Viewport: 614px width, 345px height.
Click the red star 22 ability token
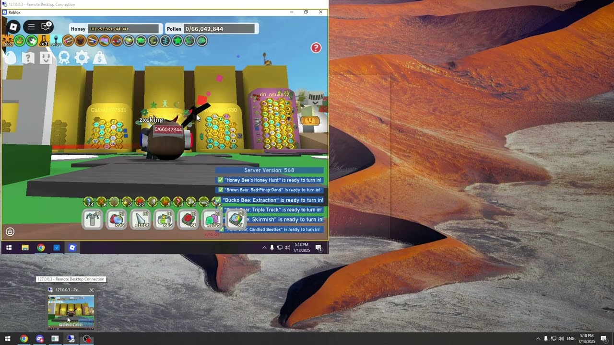click(x=140, y=202)
